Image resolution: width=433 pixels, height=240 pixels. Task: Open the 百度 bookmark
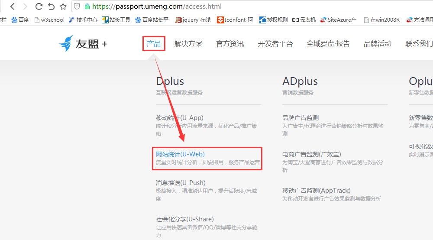20,20
